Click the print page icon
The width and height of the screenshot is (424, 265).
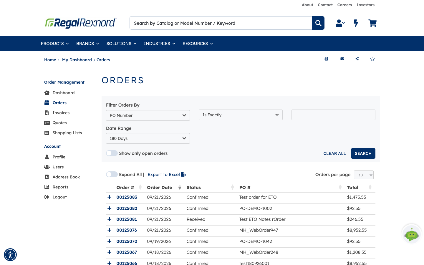[x=326, y=59]
